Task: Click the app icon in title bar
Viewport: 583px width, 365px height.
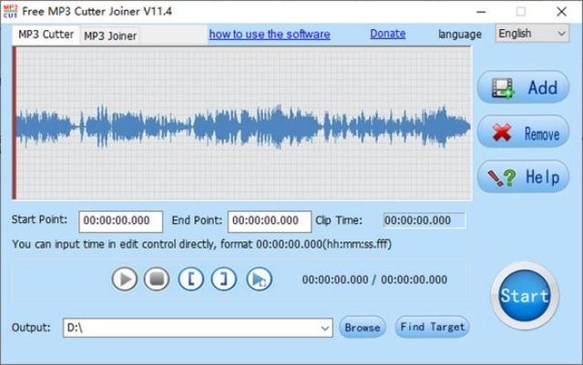Action: point(10,12)
